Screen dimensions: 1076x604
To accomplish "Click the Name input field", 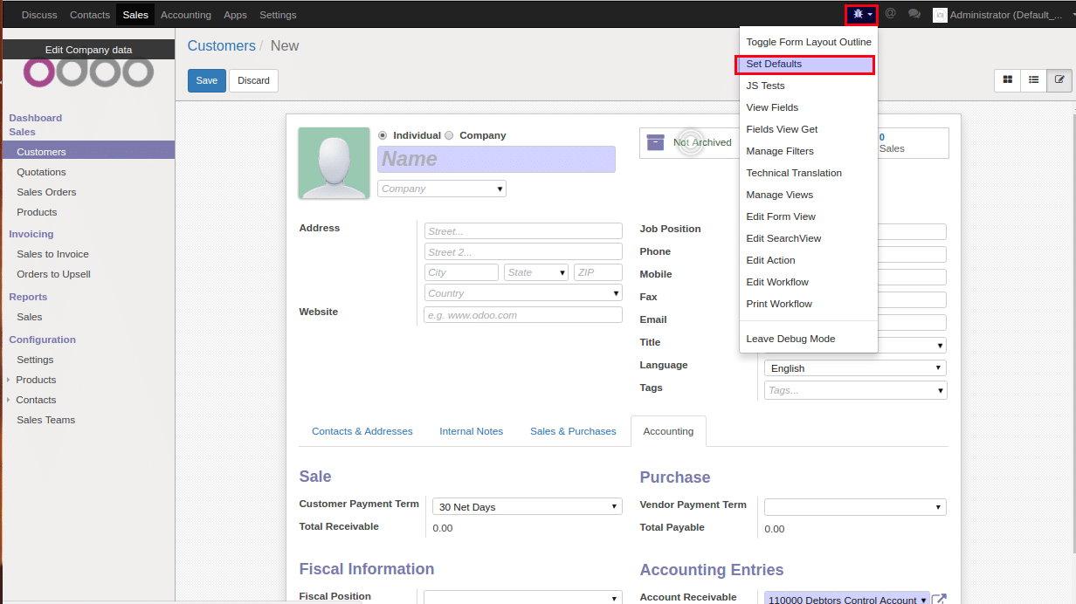I will click(496, 159).
